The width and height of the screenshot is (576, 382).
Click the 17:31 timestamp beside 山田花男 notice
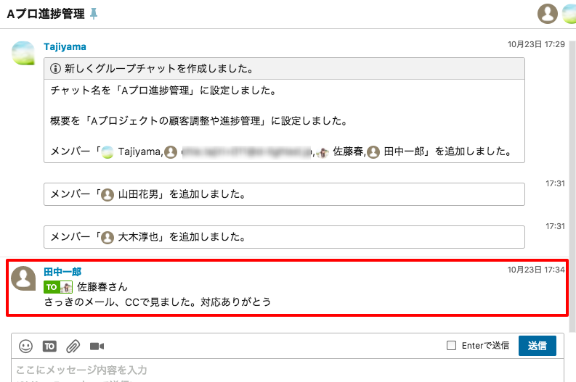click(555, 183)
